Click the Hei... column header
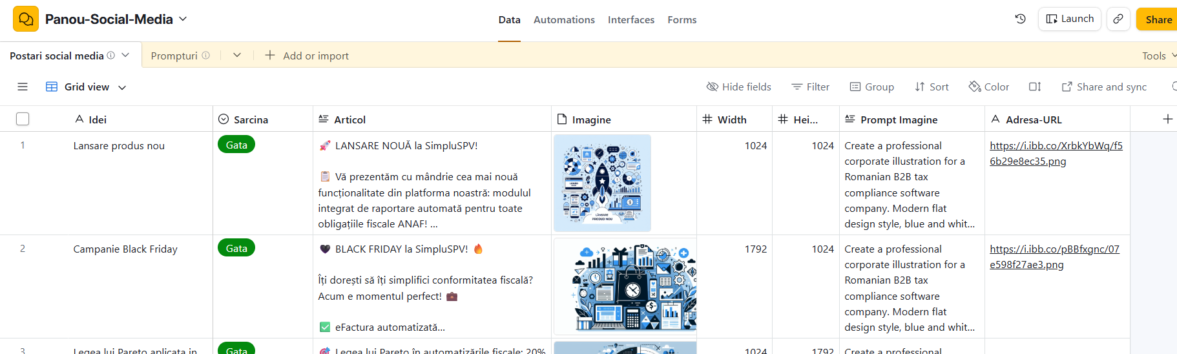 pyautogui.click(x=806, y=119)
